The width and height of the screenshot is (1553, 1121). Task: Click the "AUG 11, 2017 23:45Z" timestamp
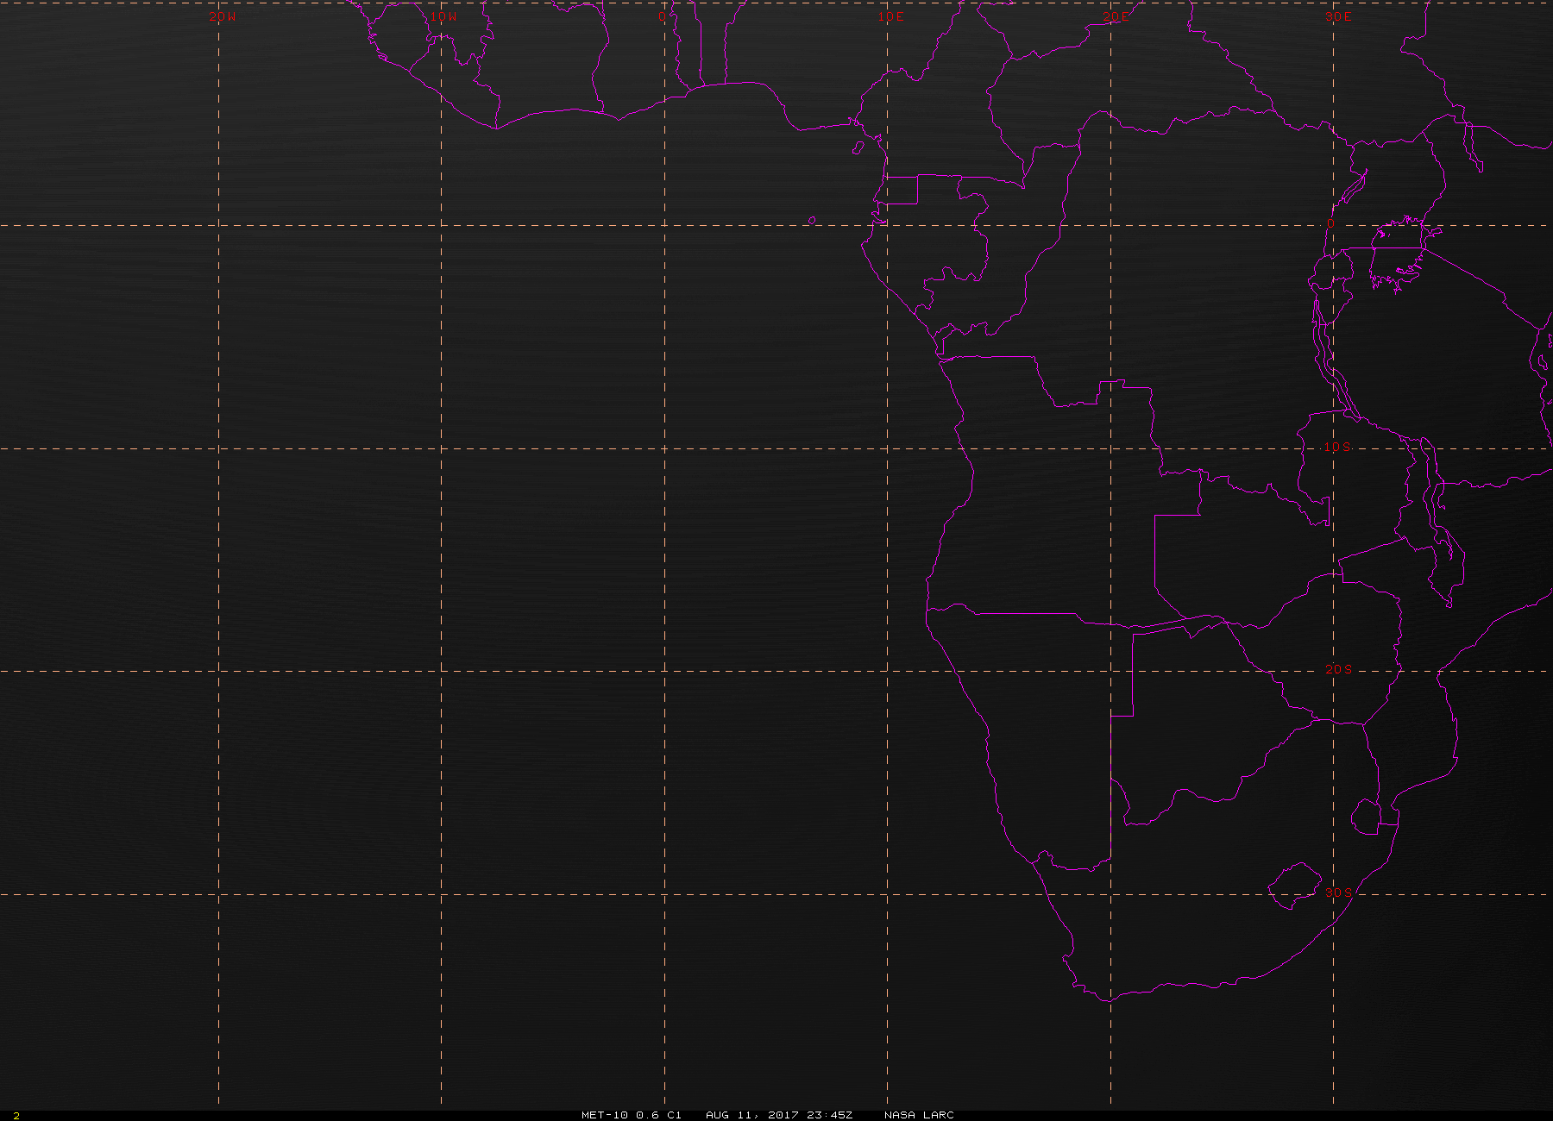point(779,1115)
